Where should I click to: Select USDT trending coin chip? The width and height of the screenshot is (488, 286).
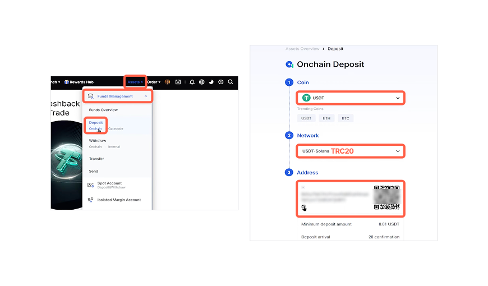[306, 118]
